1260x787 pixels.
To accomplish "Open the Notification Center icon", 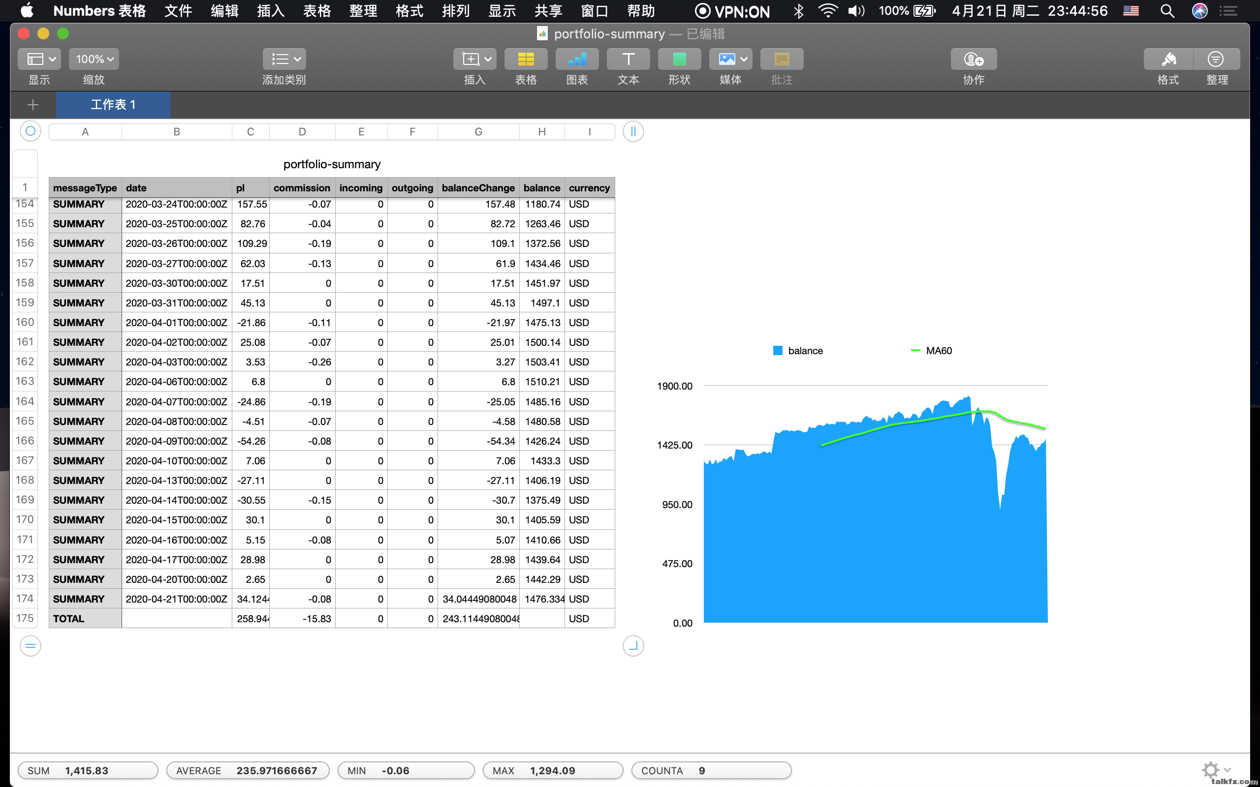I will click(x=1228, y=11).
